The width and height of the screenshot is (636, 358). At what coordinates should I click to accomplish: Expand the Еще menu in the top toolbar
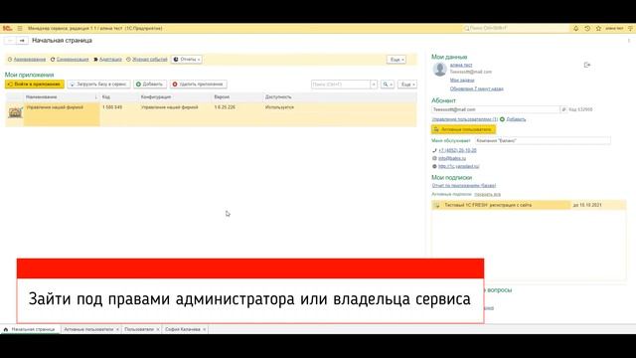pos(397,60)
